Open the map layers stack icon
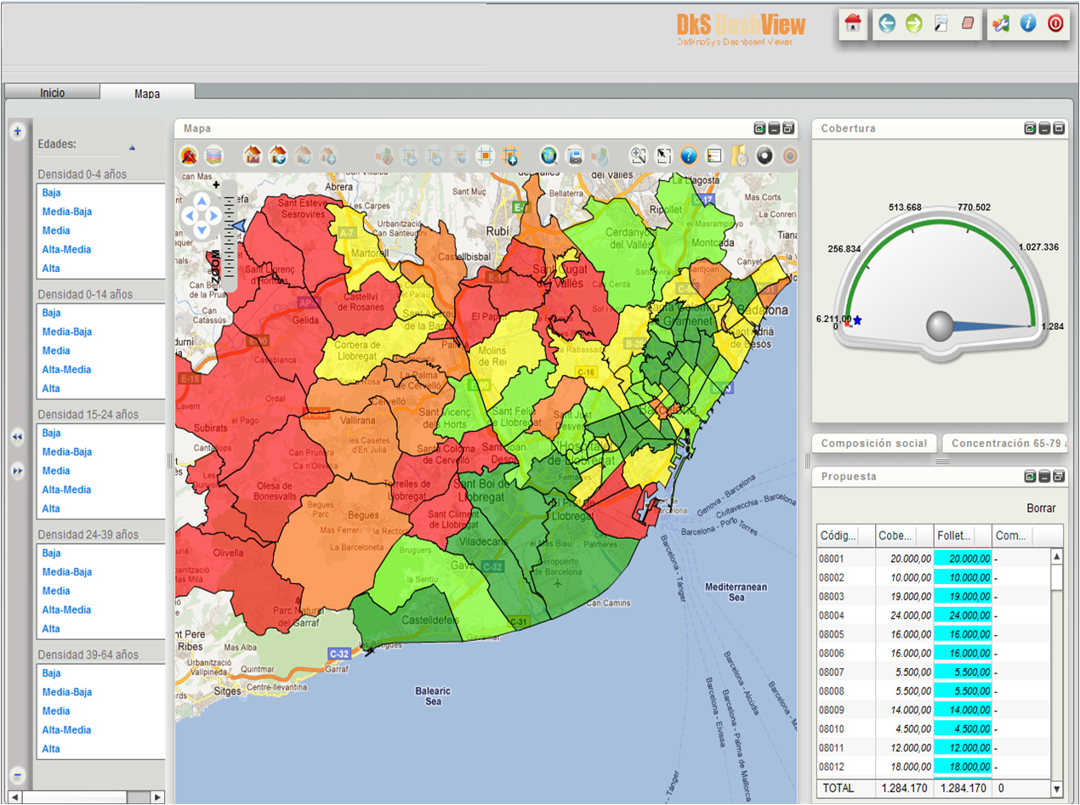 [x=213, y=156]
